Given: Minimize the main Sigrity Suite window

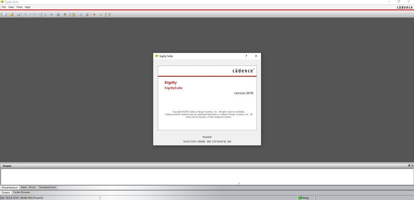Looking at the screenshot, I should (389, 2).
